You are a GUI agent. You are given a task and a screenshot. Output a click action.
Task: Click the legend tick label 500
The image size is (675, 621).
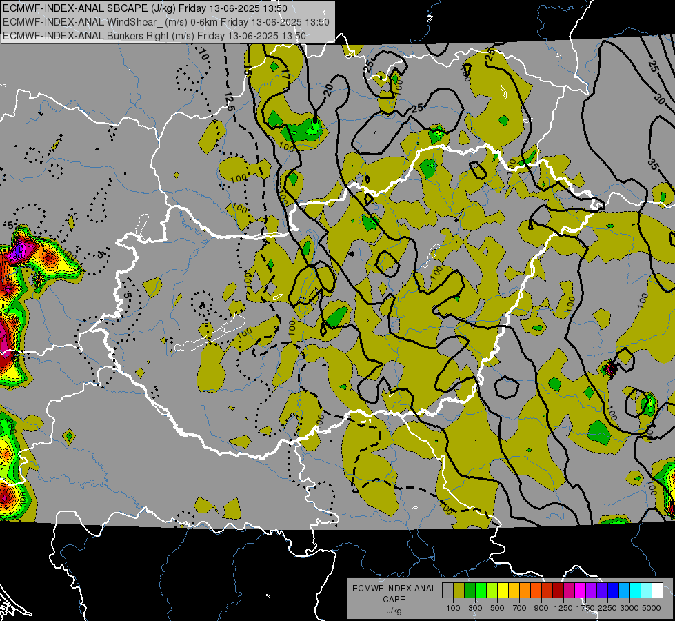[497, 608]
